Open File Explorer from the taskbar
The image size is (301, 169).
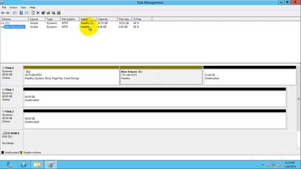coord(38,165)
